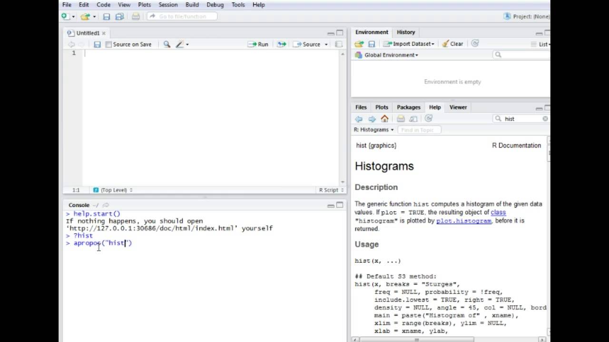Switch to the Viewer tab
Screen dimensions: 609x342
[x=458, y=107]
